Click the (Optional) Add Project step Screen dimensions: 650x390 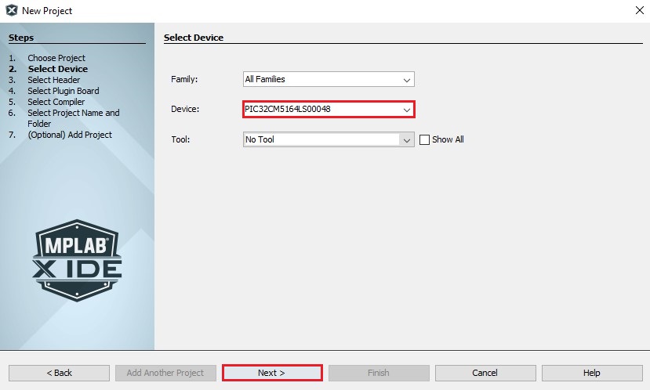click(x=69, y=135)
